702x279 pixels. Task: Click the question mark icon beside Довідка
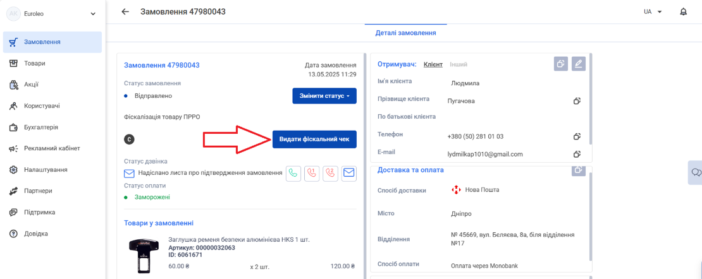point(13,234)
